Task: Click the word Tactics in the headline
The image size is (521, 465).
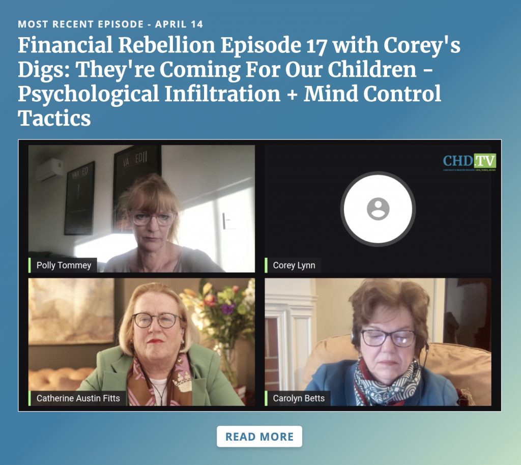Action: tap(54, 118)
